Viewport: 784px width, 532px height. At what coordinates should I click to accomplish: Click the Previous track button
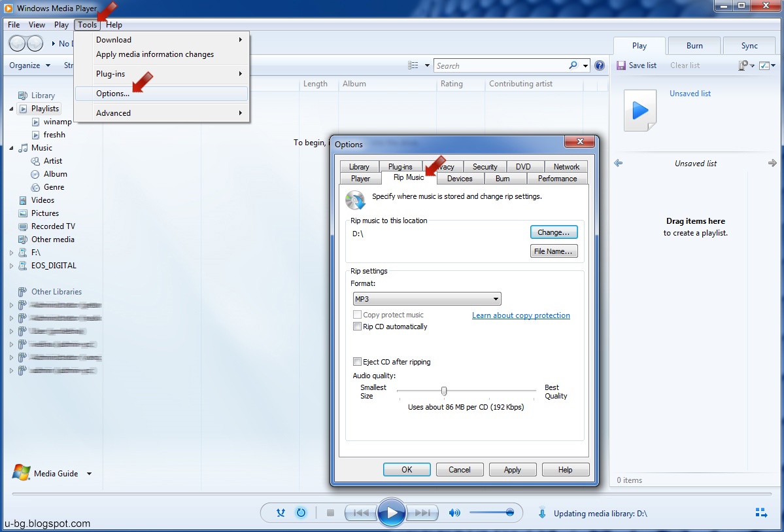(x=360, y=512)
